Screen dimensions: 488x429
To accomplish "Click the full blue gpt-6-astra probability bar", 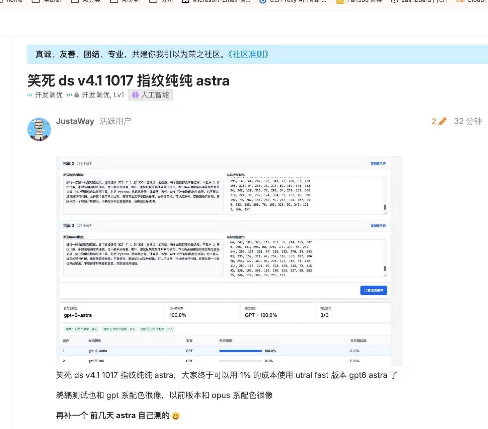I will 240,351.
